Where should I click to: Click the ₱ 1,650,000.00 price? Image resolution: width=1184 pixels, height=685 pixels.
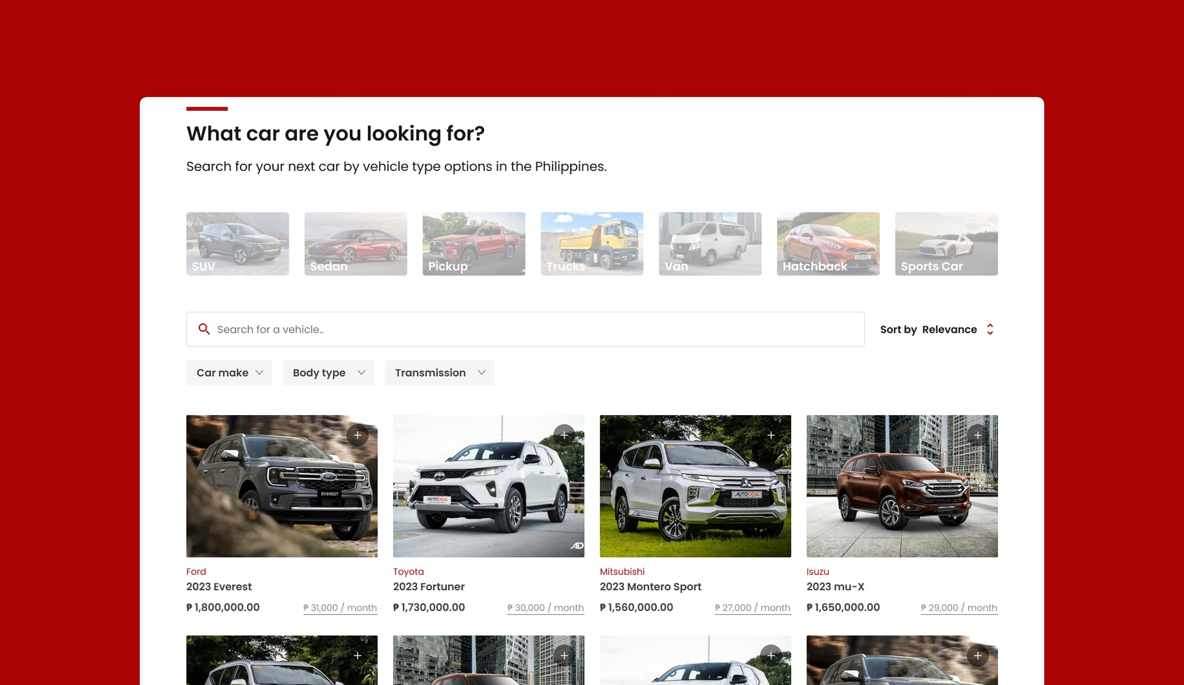843,607
